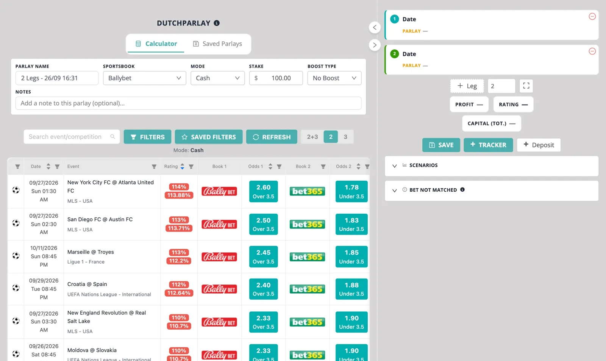
Task: Expand the Scenarios section
Action: tap(492, 166)
